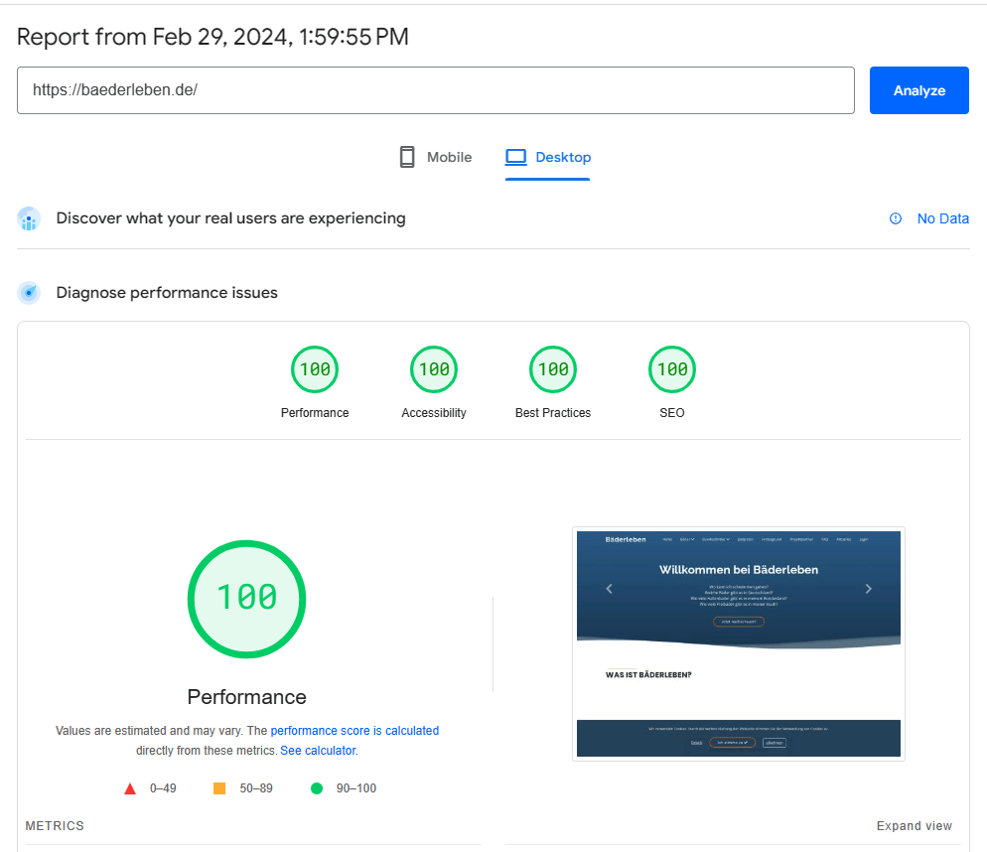The height and width of the screenshot is (852, 987).
Task: Open the Best Practices score gauge
Action: pos(553,369)
